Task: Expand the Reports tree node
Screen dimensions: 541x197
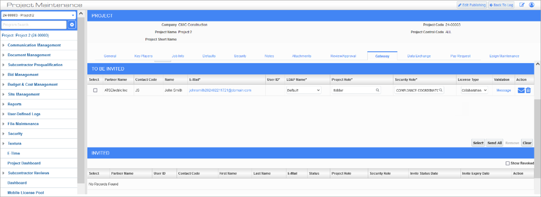Action: coord(4,104)
